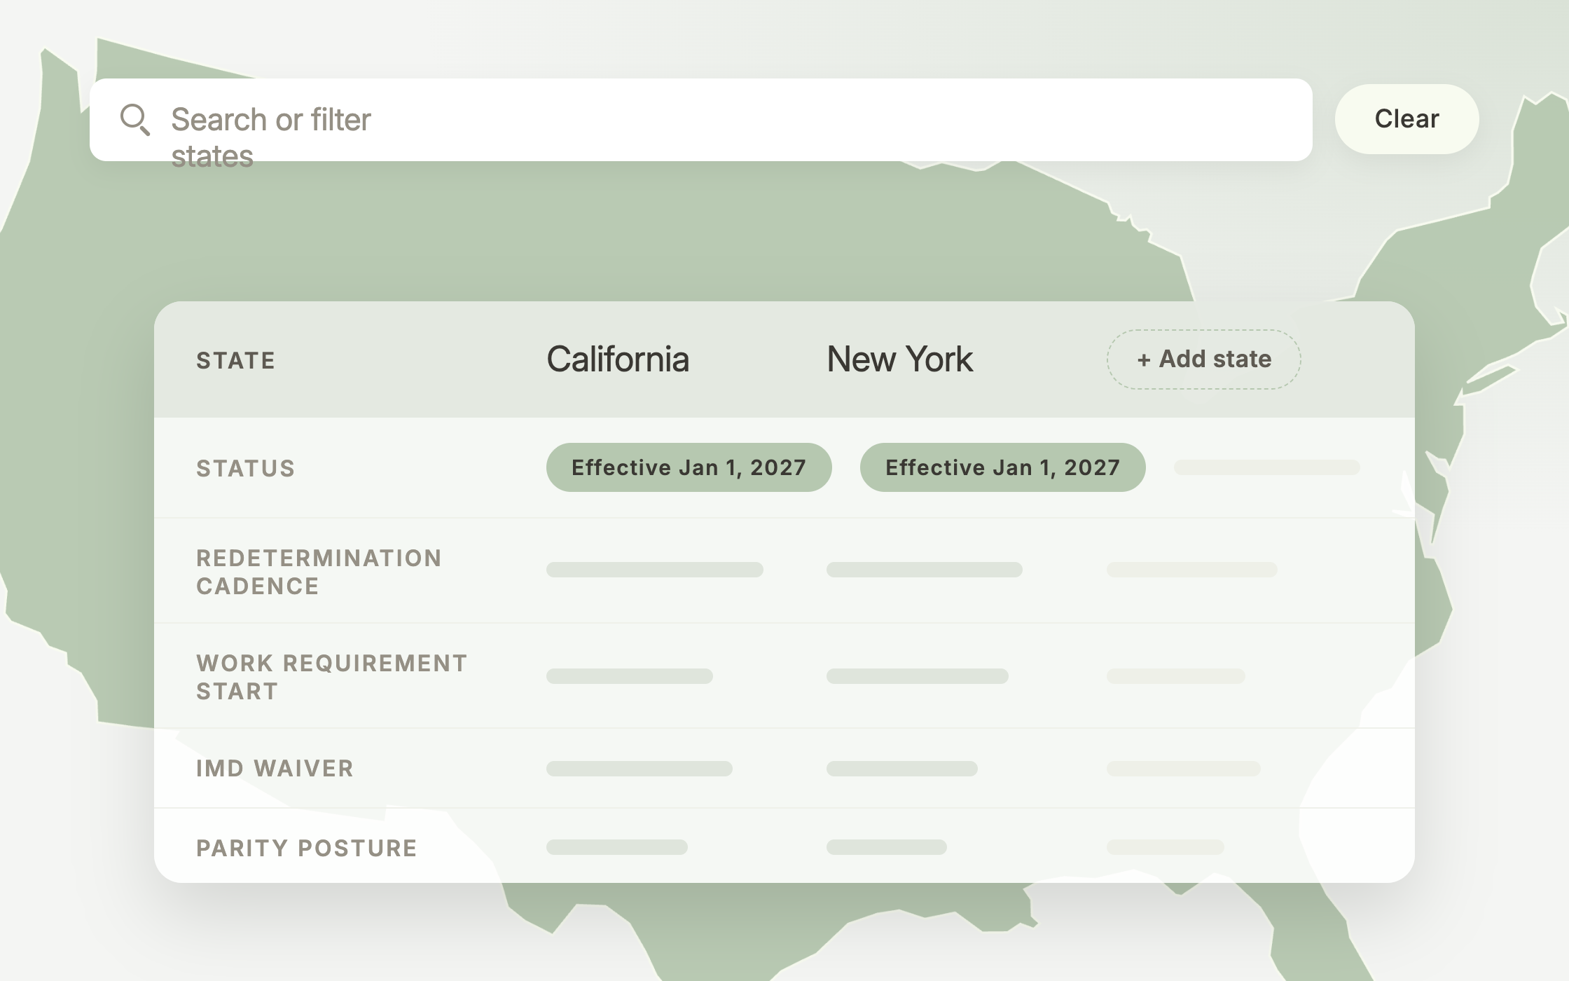This screenshot has width=1569, height=981.
Task: Click the magnifying glass search icon
Action: click(x=134, y=119)
